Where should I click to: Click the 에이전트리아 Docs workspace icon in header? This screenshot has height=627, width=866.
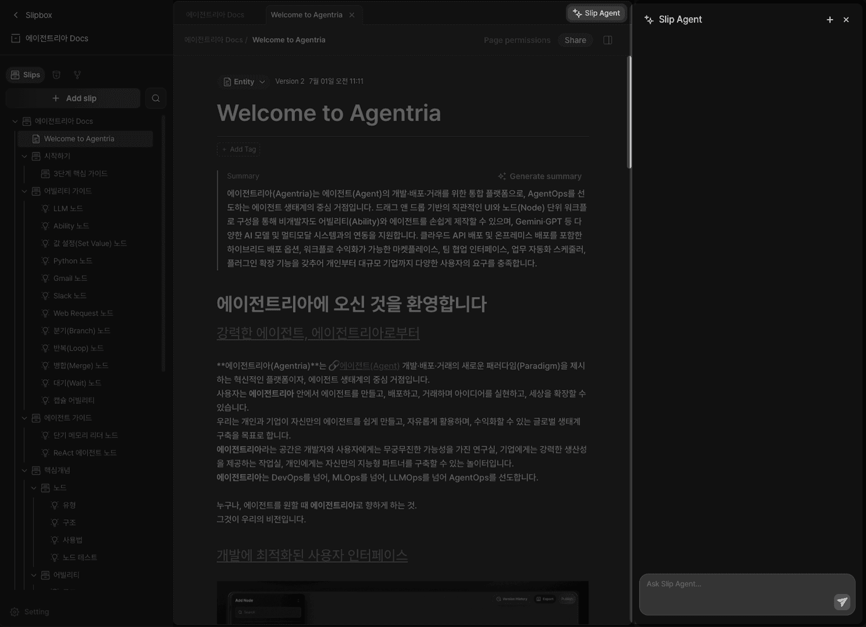click(x=16, y=38)
